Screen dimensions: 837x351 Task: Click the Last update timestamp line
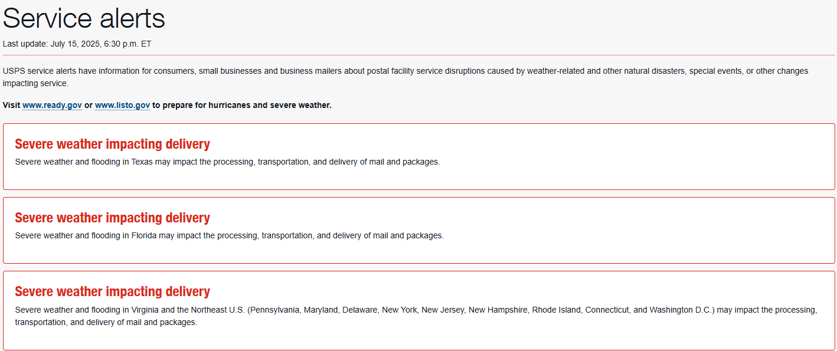tap(77, 44)
